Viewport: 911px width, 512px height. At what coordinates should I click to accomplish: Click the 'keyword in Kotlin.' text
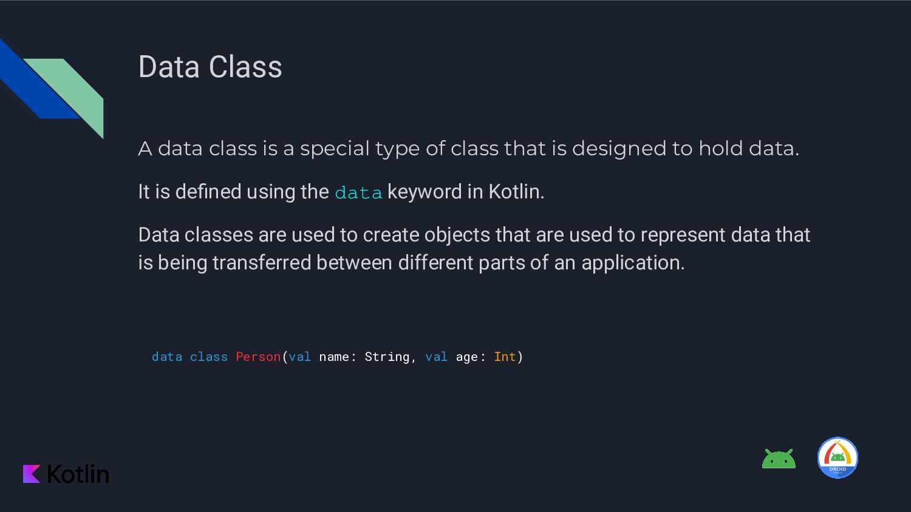tap(466, 192)
